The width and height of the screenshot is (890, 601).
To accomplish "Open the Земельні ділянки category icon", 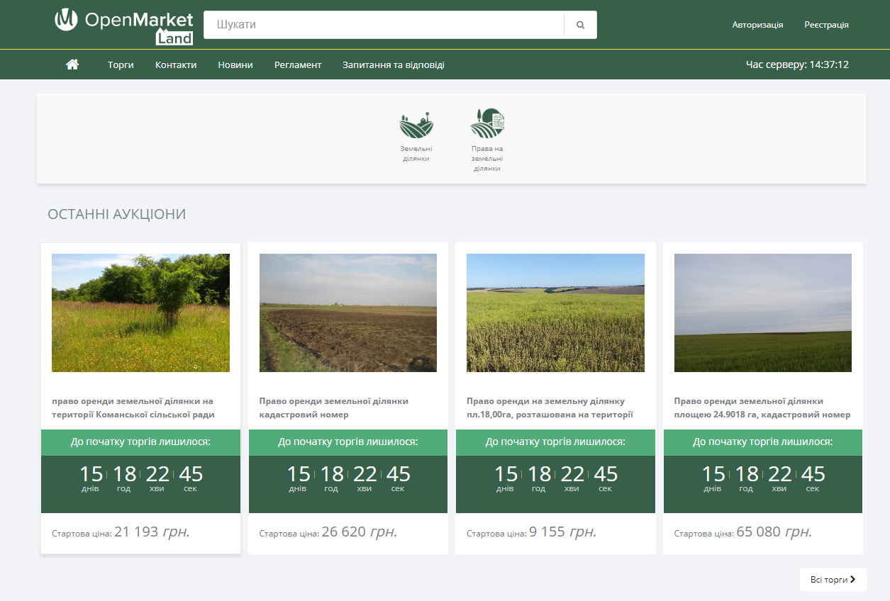I will click(416, 124).
